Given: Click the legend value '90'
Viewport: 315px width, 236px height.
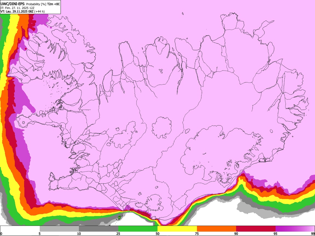Looking at the screenshot, I should pyautogui.click(x=236, y=234).
